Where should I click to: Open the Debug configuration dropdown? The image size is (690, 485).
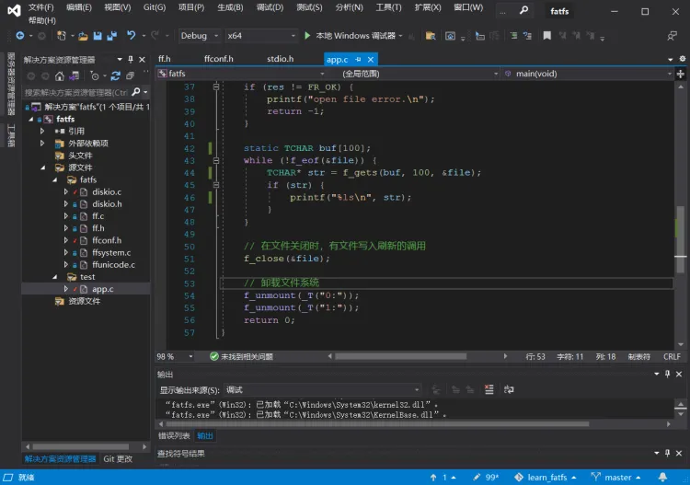tap(198, 36)
